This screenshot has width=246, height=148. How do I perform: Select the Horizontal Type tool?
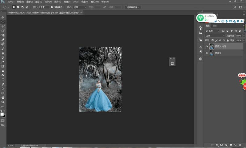click(x=3, y=80)
